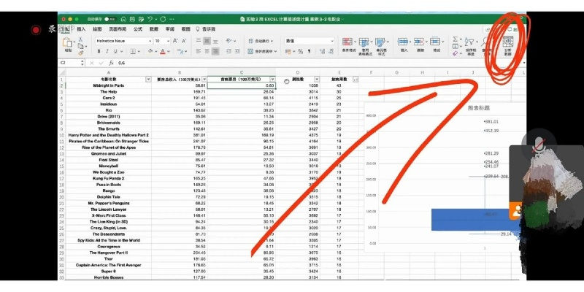The width and height of the screenshot is (584, 292).
Task: Open filter dropdown for 电影名称 column header
Action: coord(149,80)
